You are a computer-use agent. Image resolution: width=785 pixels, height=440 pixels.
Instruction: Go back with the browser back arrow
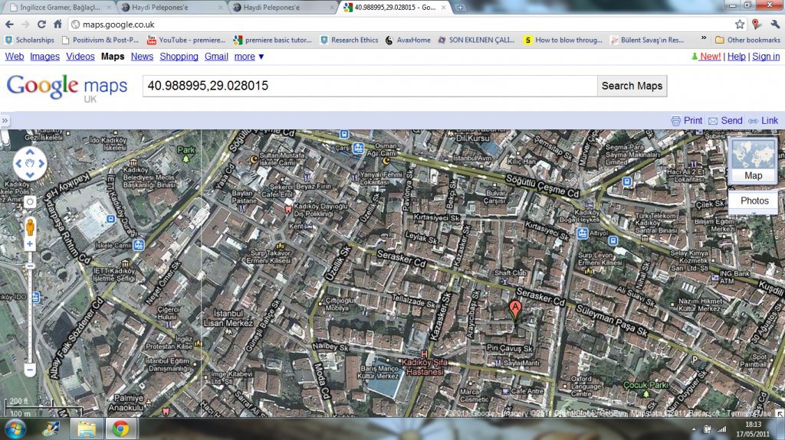click(9, 24)
